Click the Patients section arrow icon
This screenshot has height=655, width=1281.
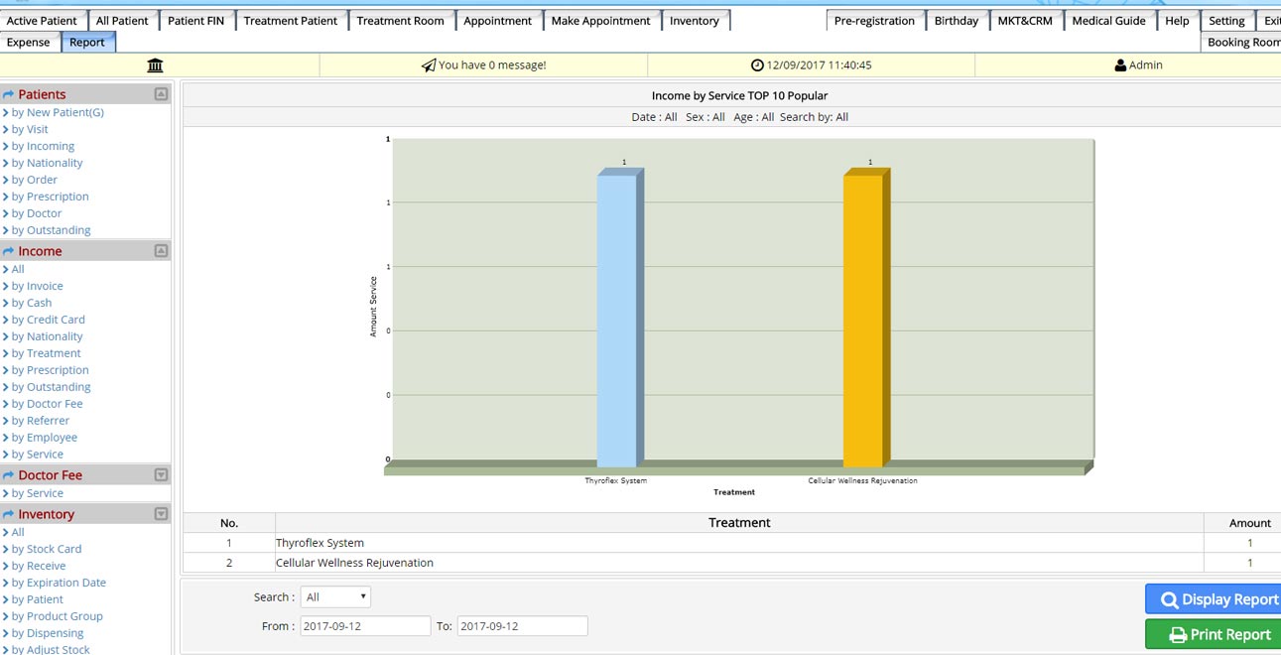pyautogui.click(x=9, y=94)
